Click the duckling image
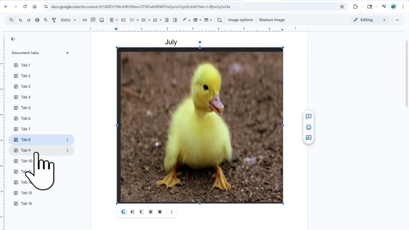Image resolution: width=409 pixels, height=230 pixels. (x=200, y=125)
